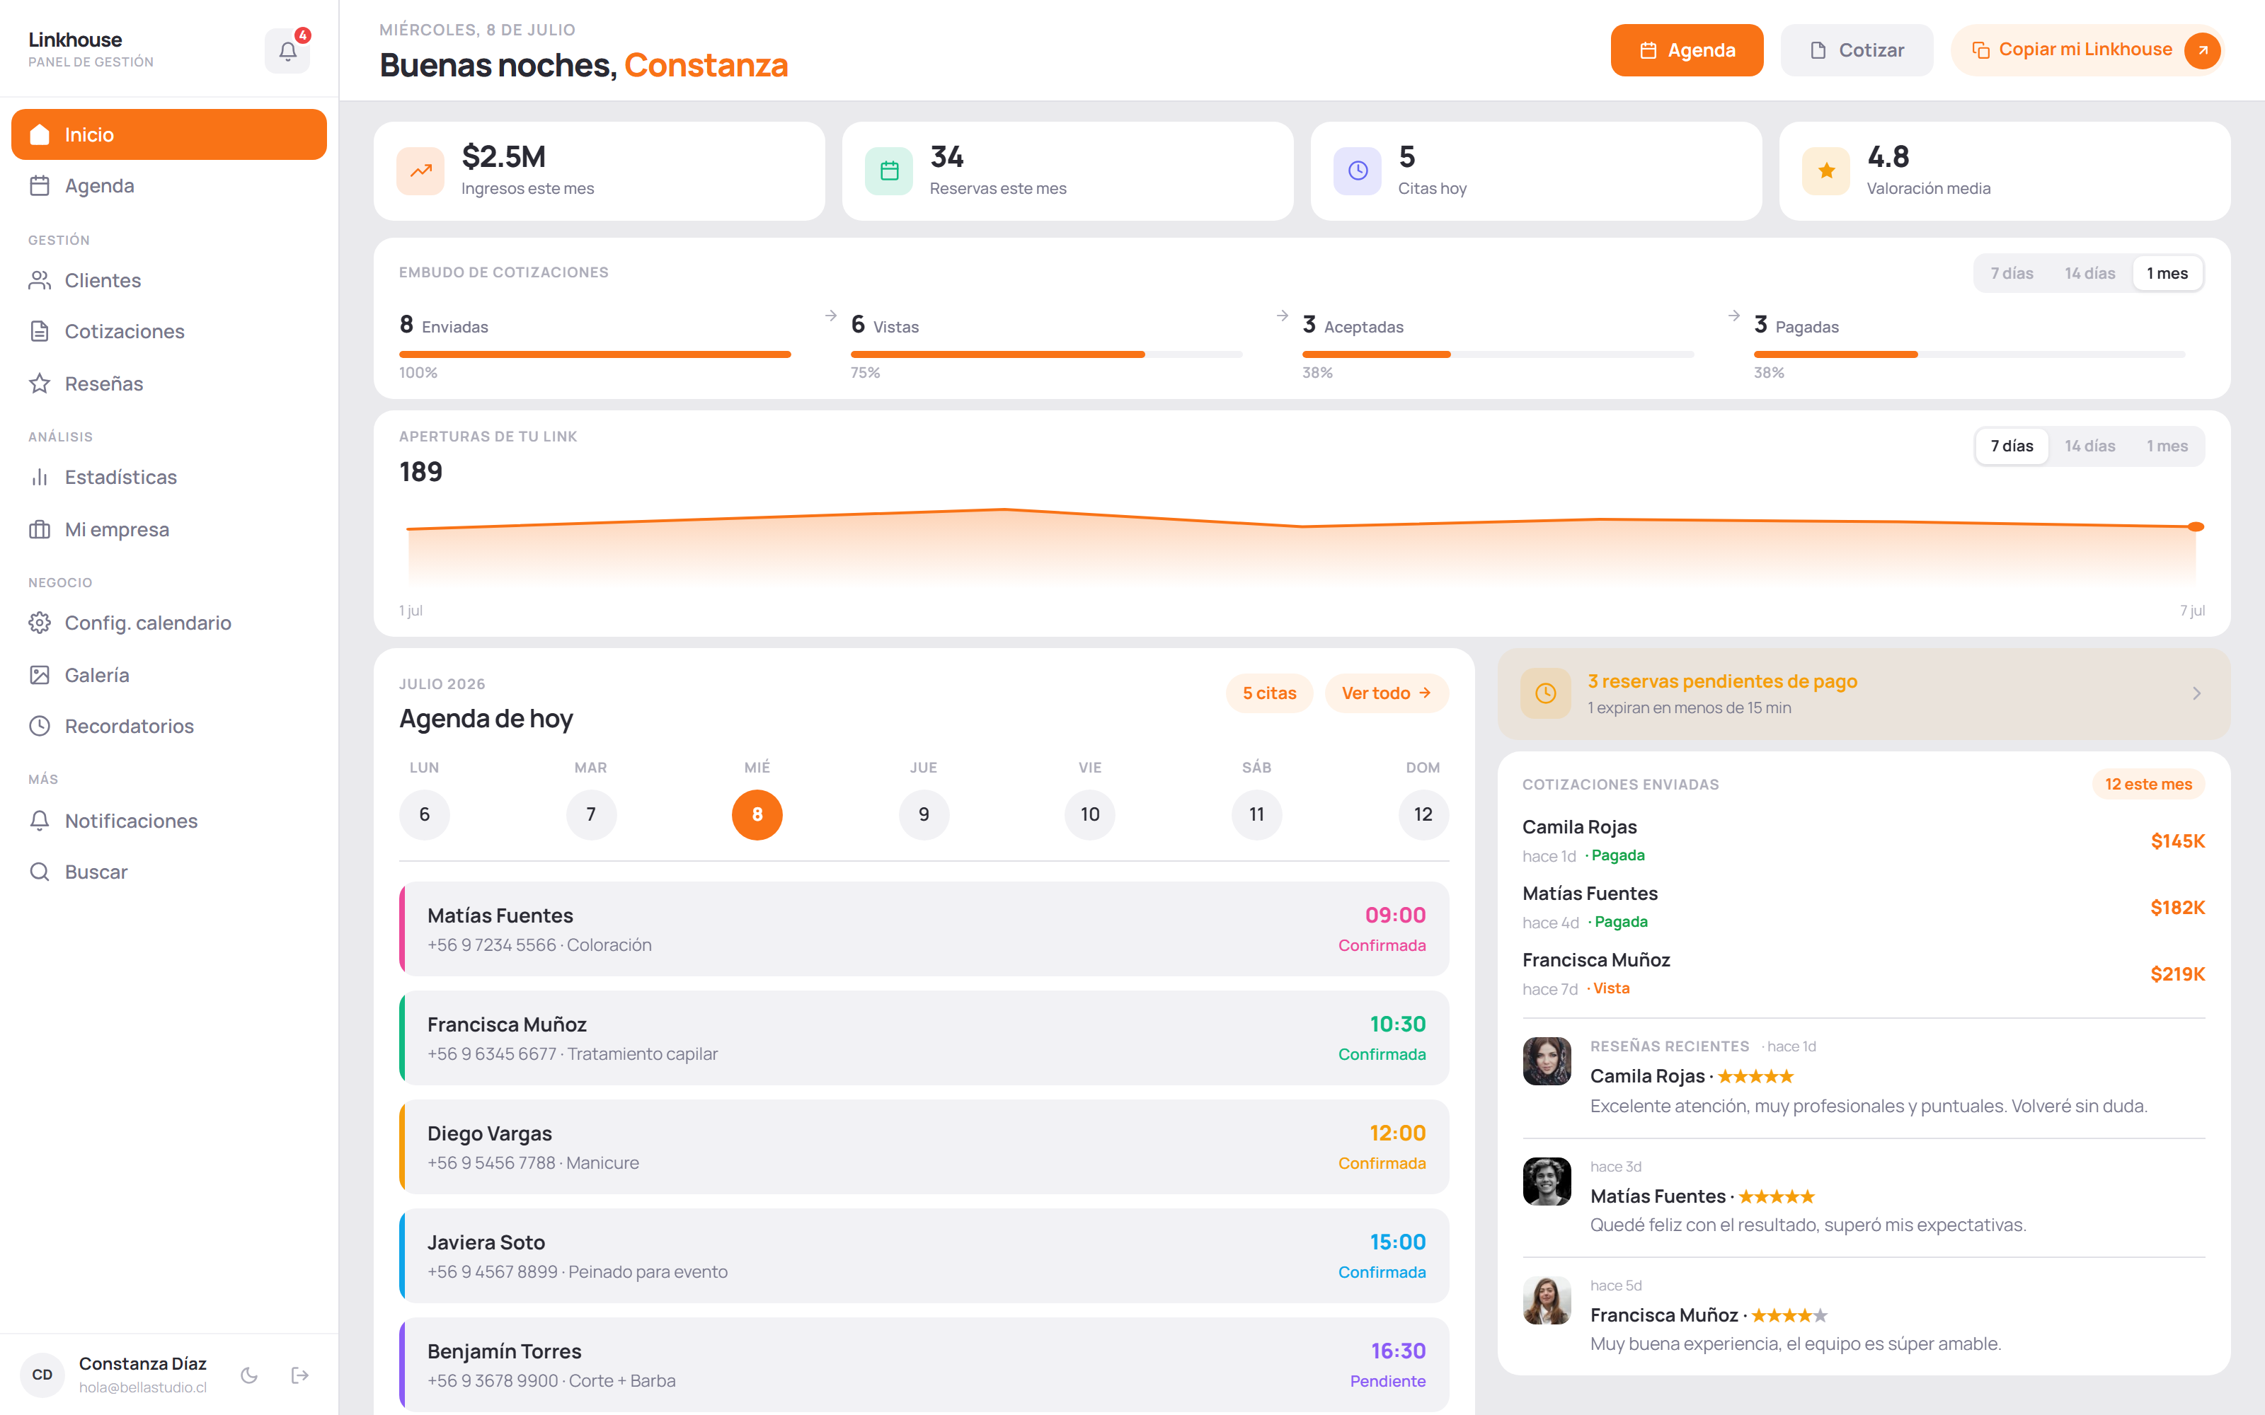Screen dimensions: 2265x1415
Task: Click the Galería image icon
Action: (x=40, y=675)
